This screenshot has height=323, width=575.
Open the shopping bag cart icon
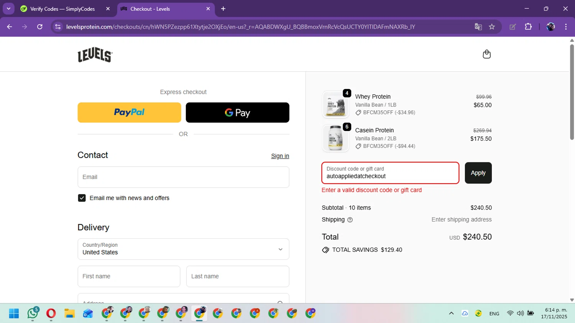486,54
